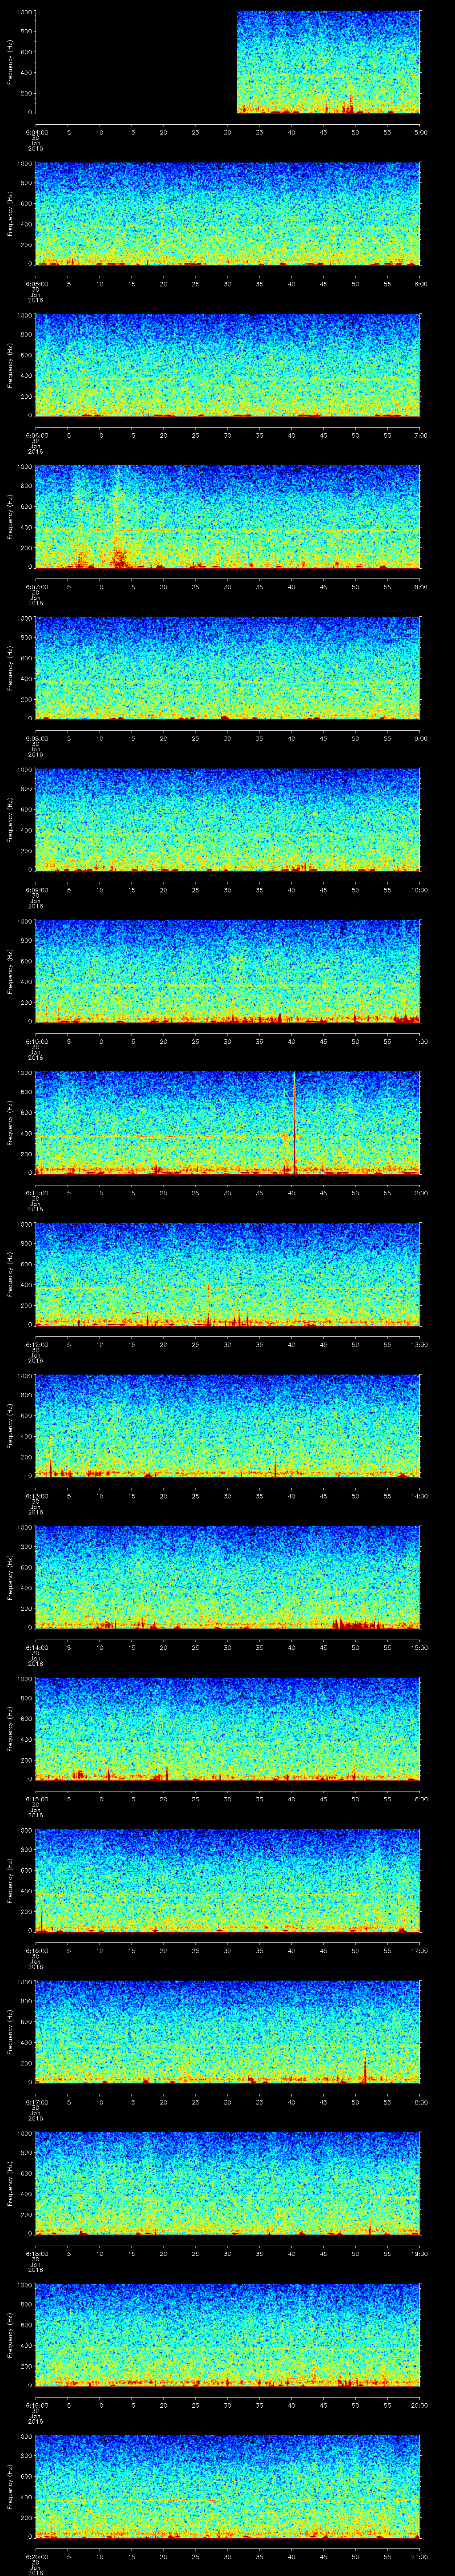Screen dimensions: 455x2576
Task: Select the spectrogram panel starting at 6:08:00
Action: click(x=228, y=668)
